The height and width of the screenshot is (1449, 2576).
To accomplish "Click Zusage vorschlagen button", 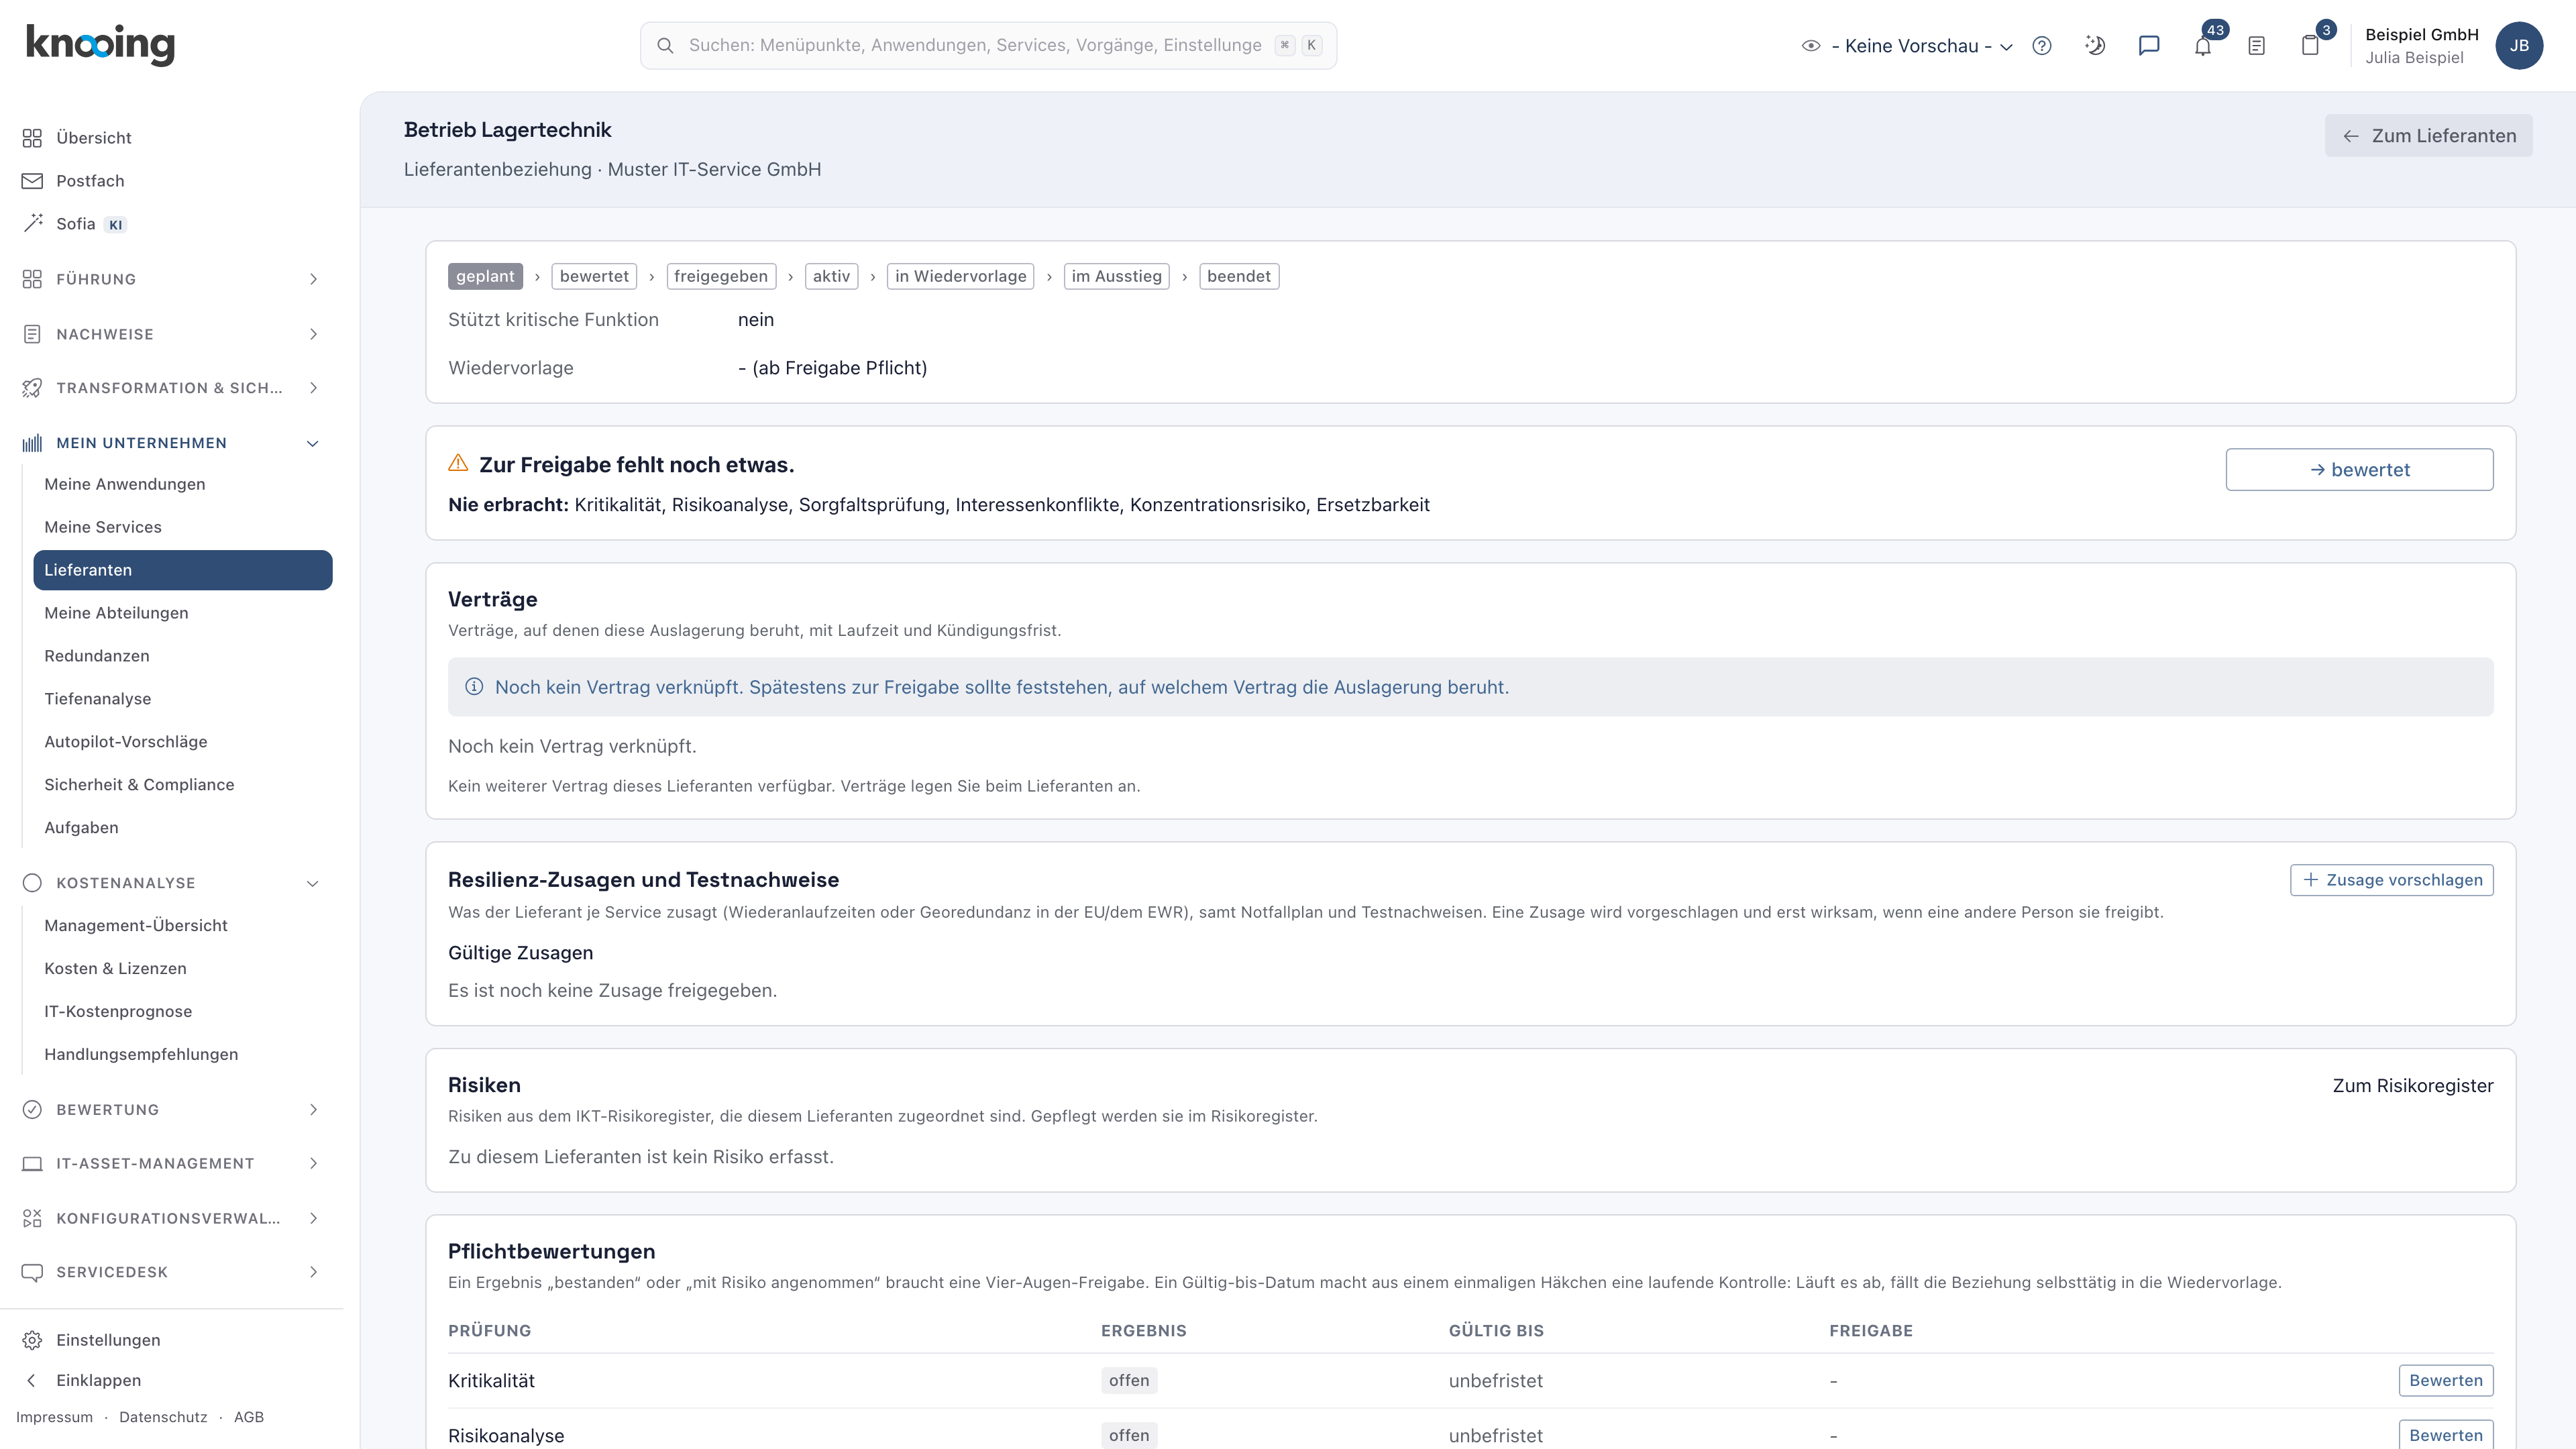I will [2392, 880].
